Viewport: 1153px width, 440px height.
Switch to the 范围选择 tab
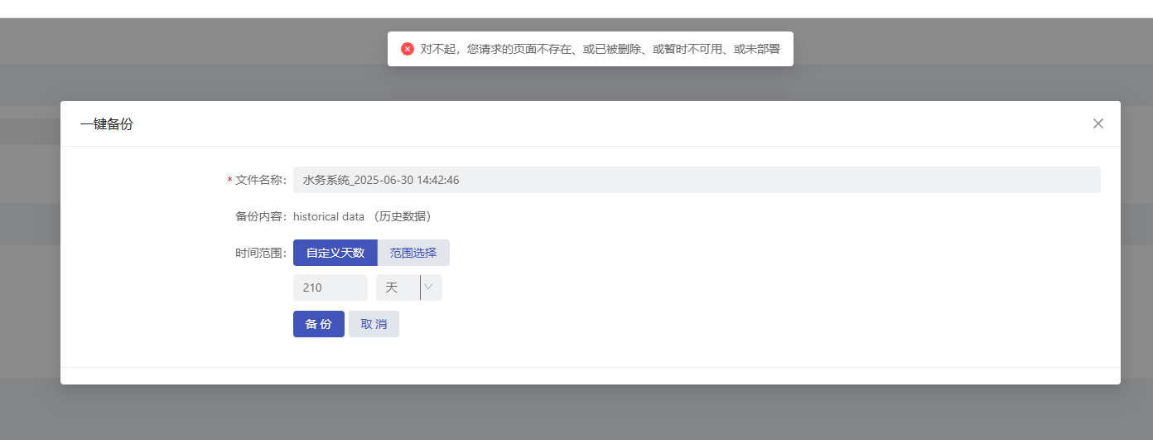(x=413, y=253)
